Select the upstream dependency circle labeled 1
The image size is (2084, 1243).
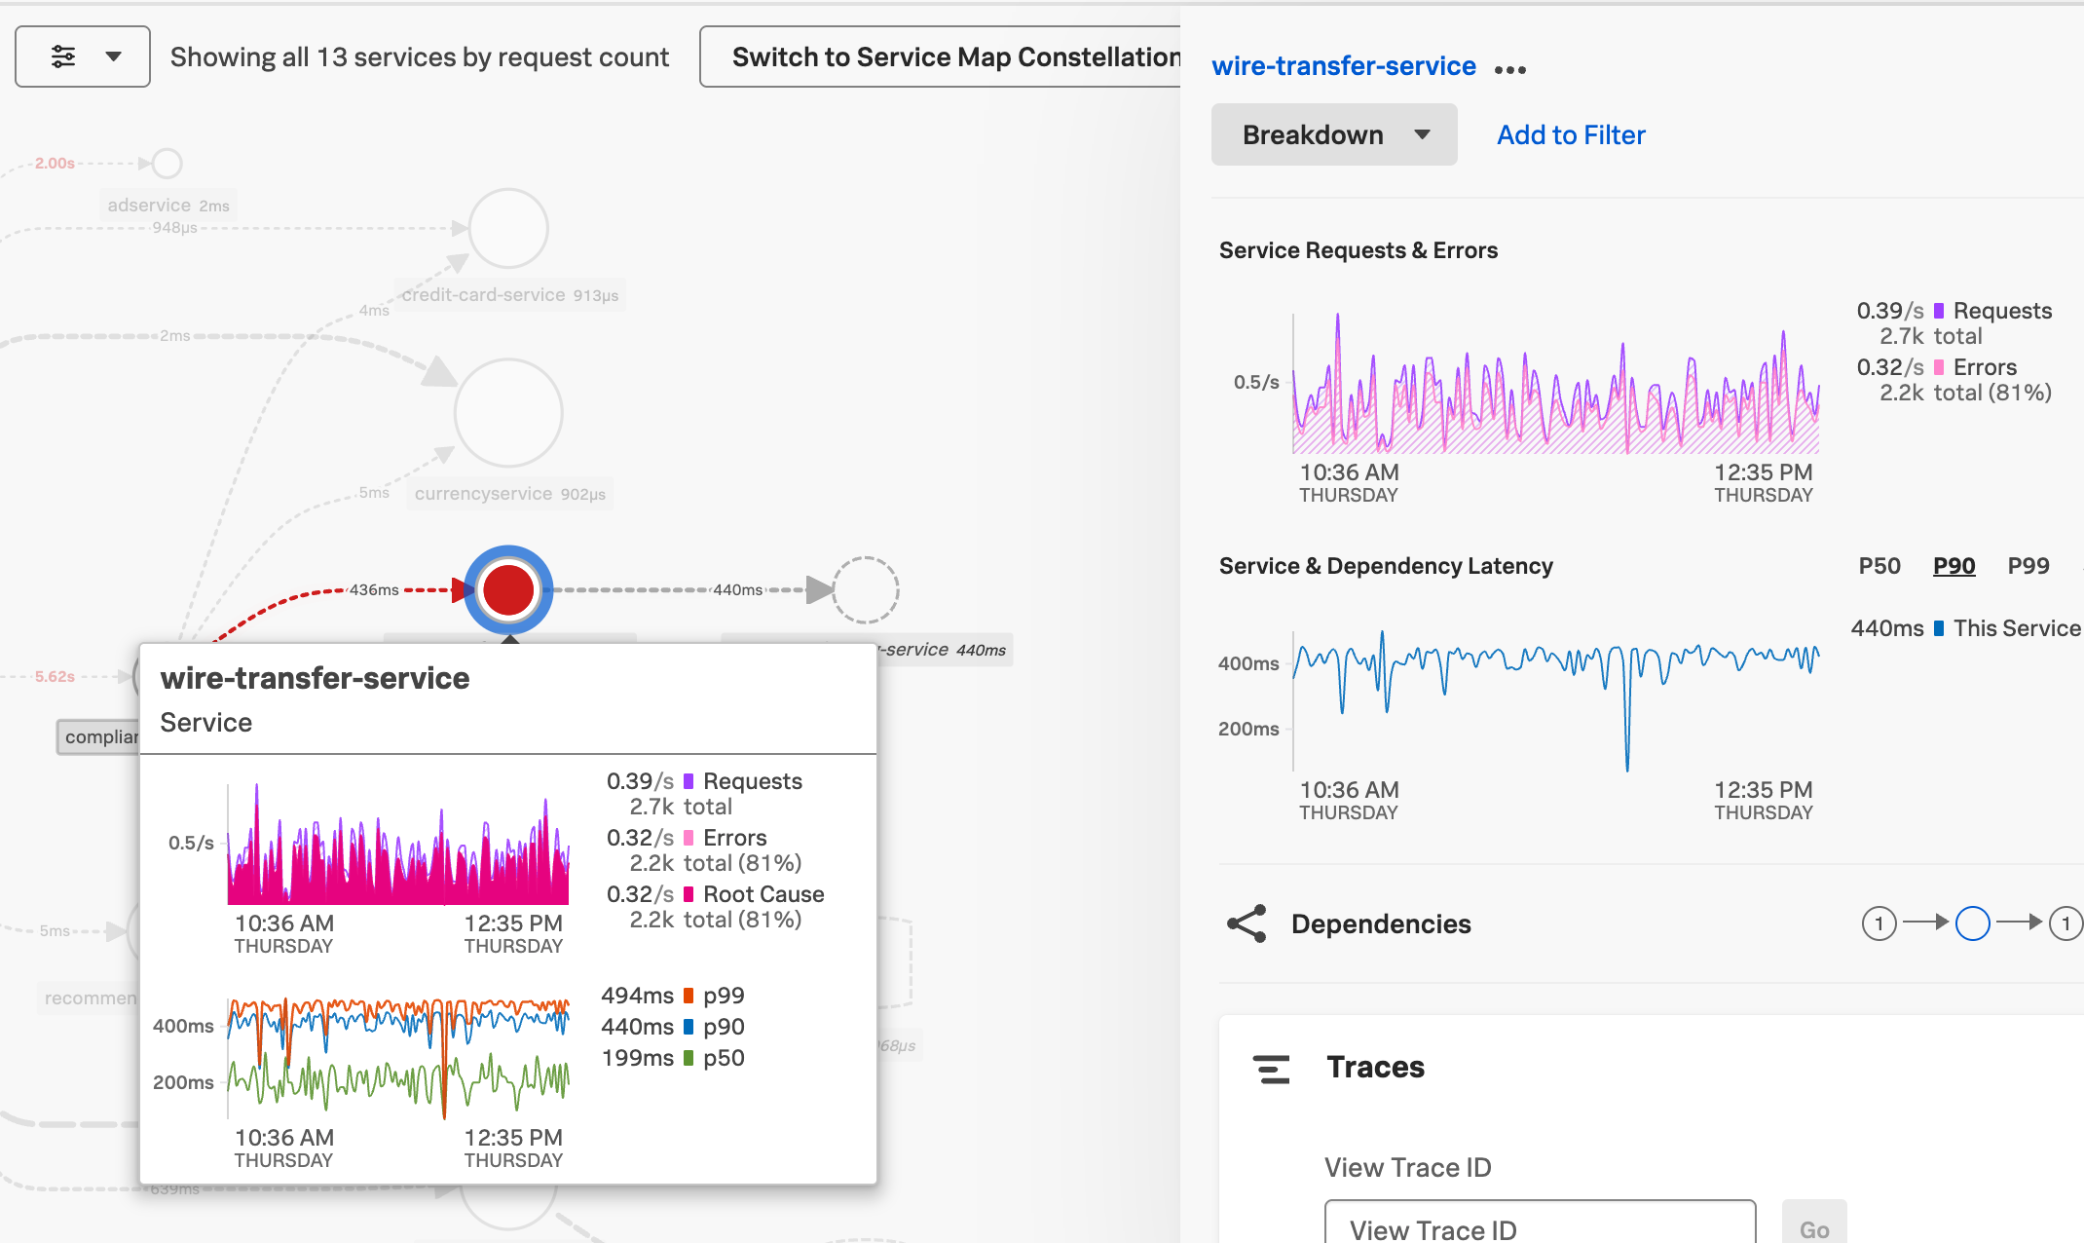point(1879,923)
